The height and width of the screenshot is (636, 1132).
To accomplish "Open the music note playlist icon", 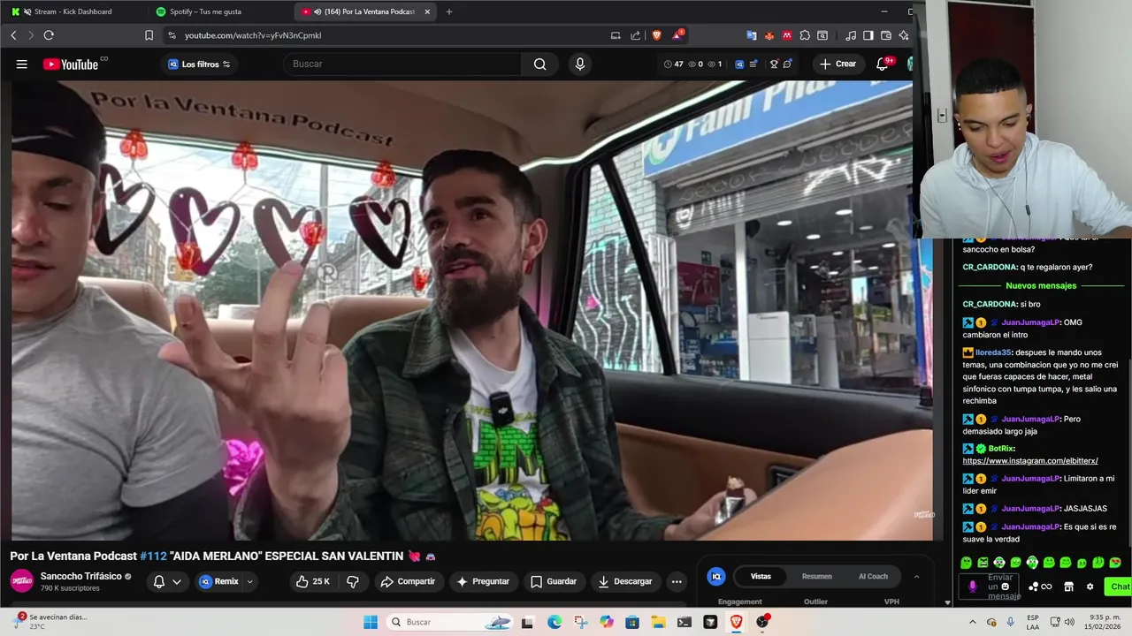I will 851,35.
